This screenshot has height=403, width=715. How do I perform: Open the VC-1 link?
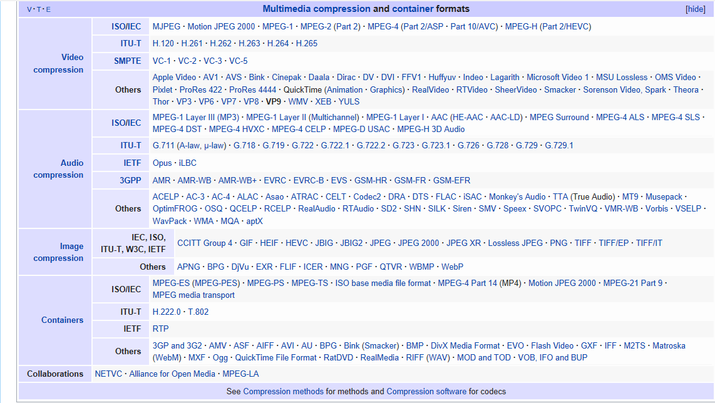[162, 61]
